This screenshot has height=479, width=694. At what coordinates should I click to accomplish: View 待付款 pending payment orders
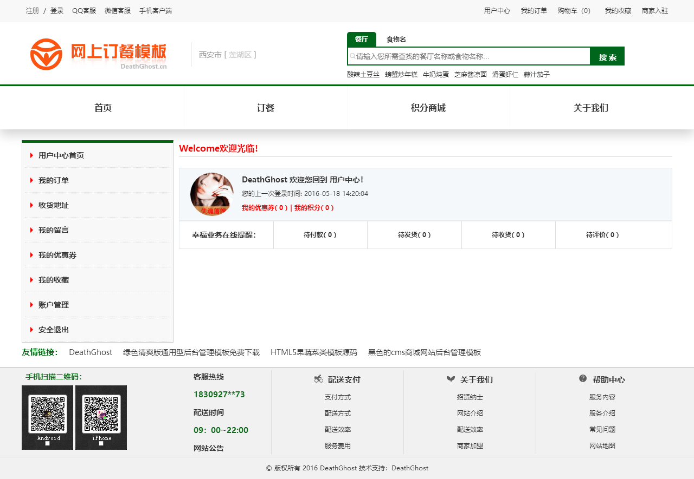click(320, 235)
